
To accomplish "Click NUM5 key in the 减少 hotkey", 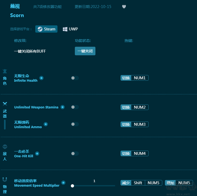I will pos(153,183).
